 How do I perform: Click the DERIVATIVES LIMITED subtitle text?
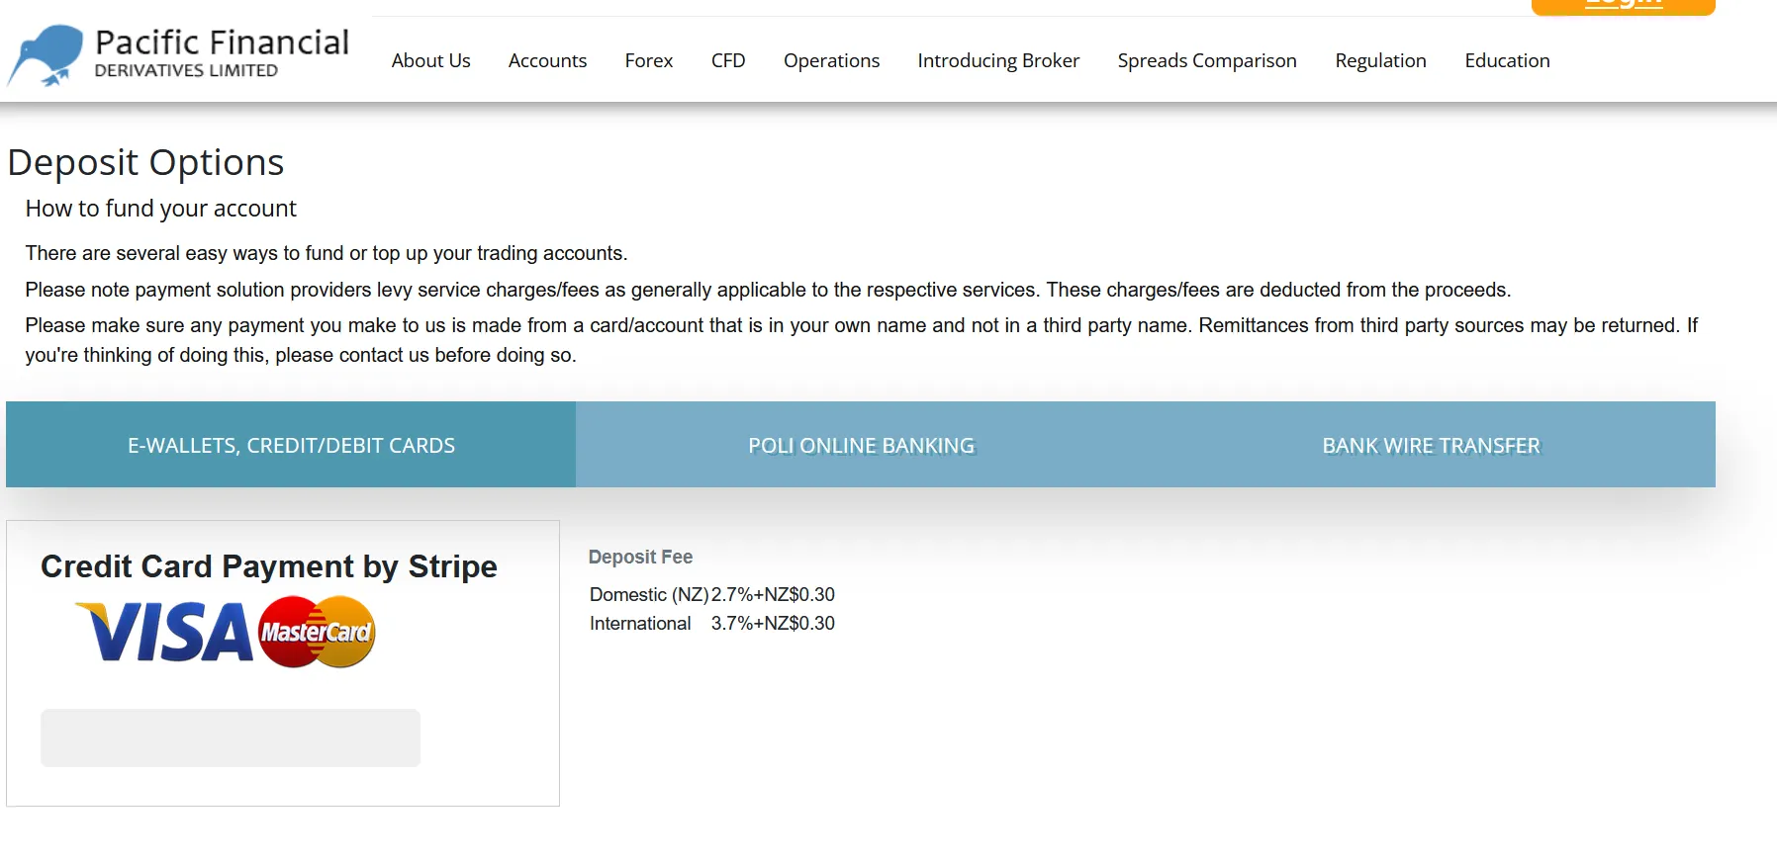click(x=186, y=71)
